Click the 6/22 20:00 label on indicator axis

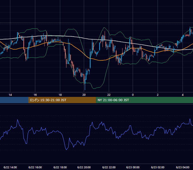coord(84,167)
